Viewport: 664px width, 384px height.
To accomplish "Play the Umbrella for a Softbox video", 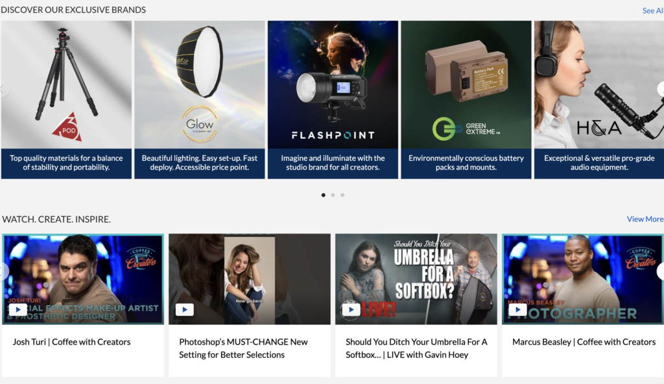I will coord(351,310).
